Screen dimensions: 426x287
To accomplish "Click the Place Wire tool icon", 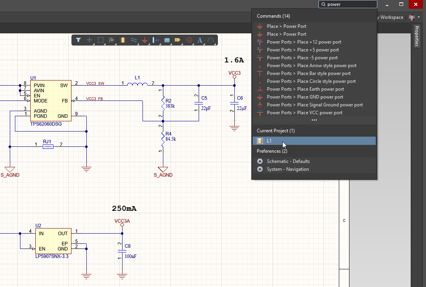I will coord(134,40).
